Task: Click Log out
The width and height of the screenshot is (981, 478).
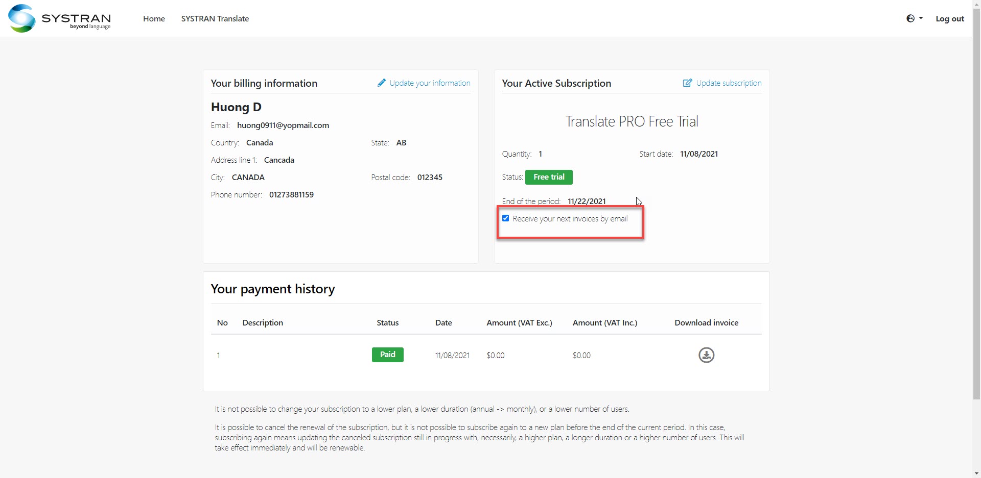Action: pos(950,18)
